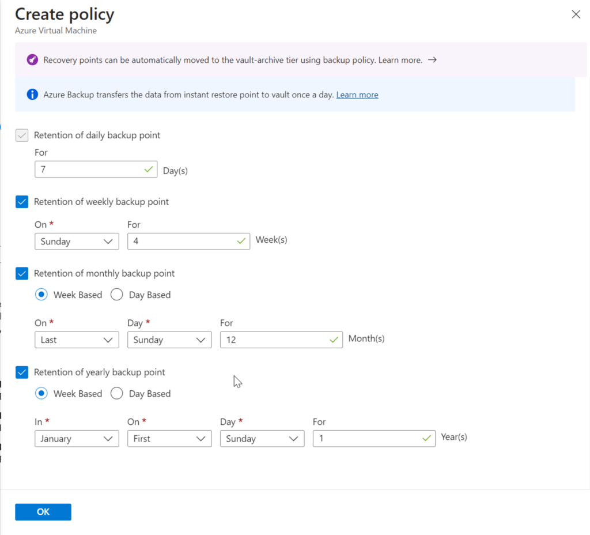Click the Week(s) unit label
This screenshot has height=535, width=590.
(271, 240)
